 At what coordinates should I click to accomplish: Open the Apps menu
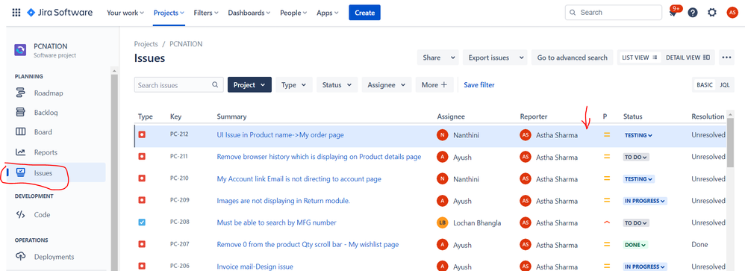point(328,13)
